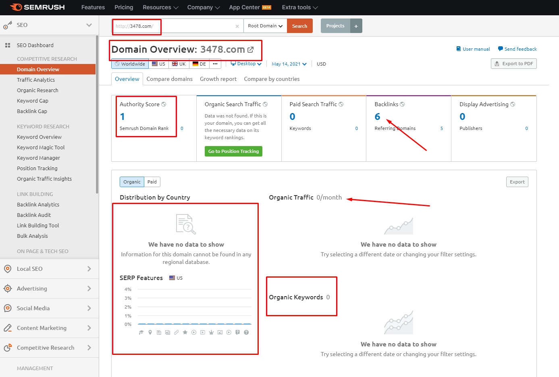Click the green Go to Position Tracking button
This screenshot has height=377, width=559.
point(233,151)
